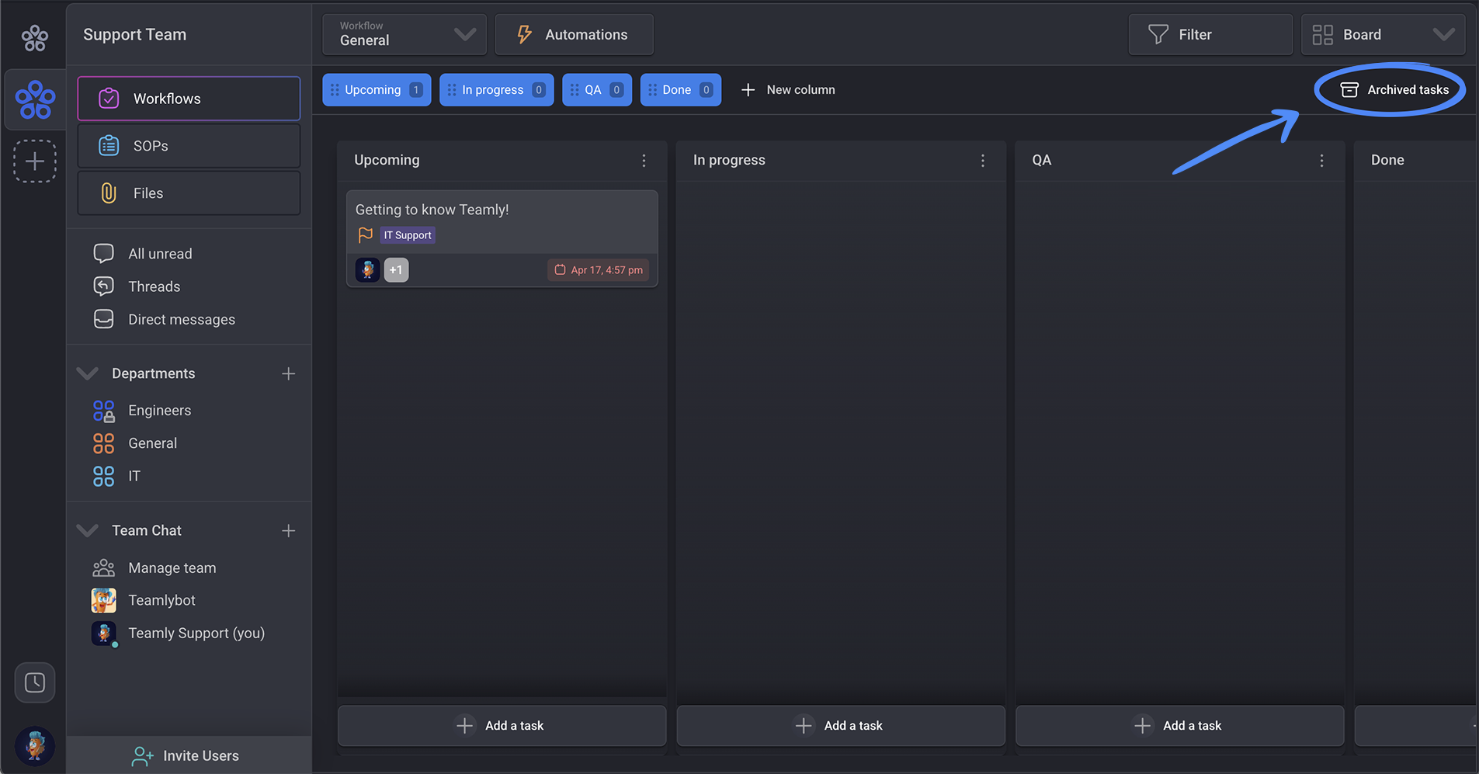The height and width of the screenshot is (774, 1479).
Task: Click the Automations lightning icon
Action: pos(525,34)
